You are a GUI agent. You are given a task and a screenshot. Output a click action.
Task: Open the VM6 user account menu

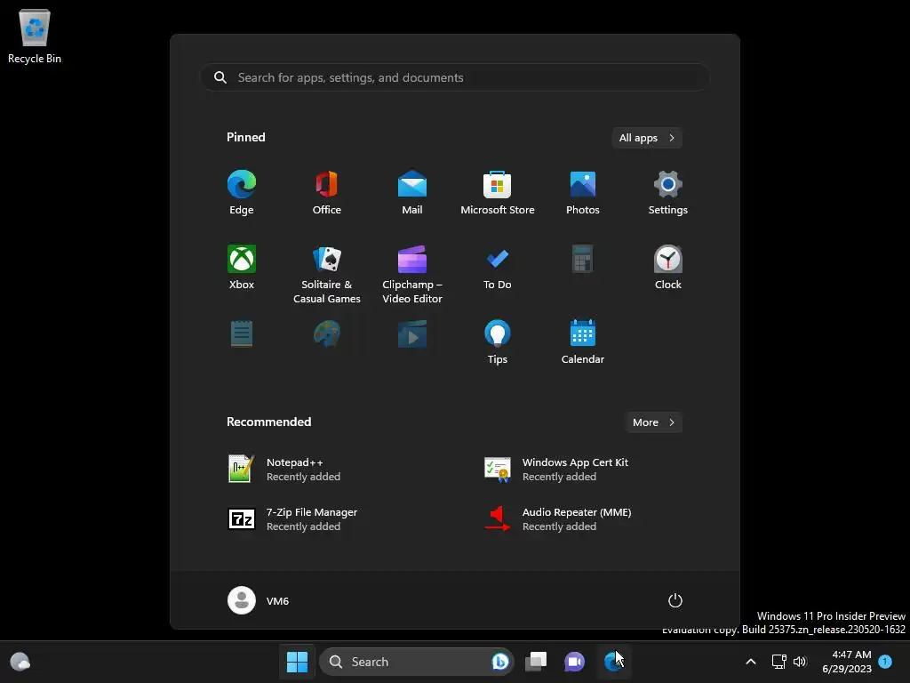click(x=259, y=600)
